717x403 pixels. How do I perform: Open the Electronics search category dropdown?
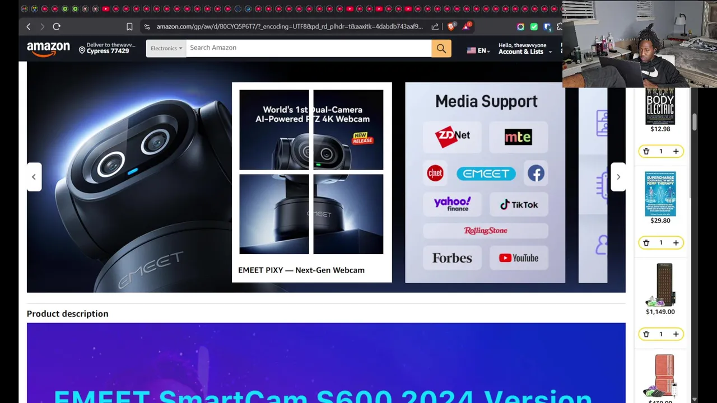coord(166,48)
